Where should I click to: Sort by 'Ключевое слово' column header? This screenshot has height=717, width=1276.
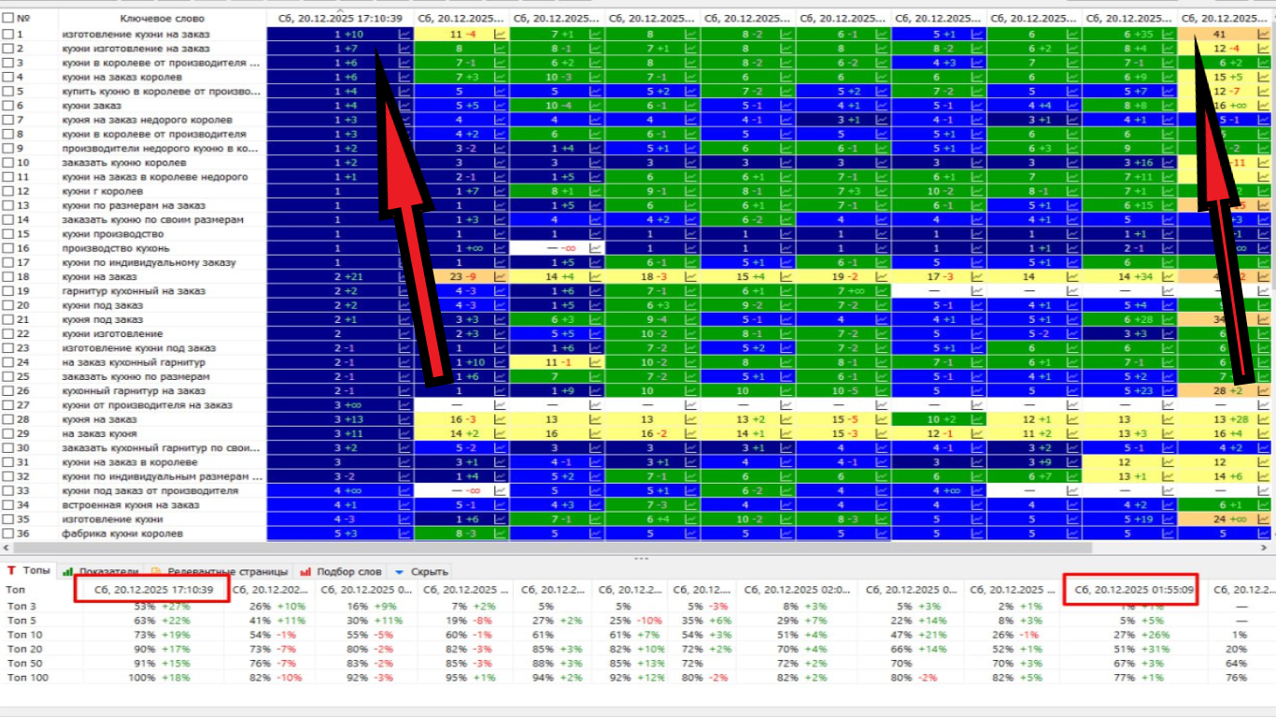click(x=161, y=18)
